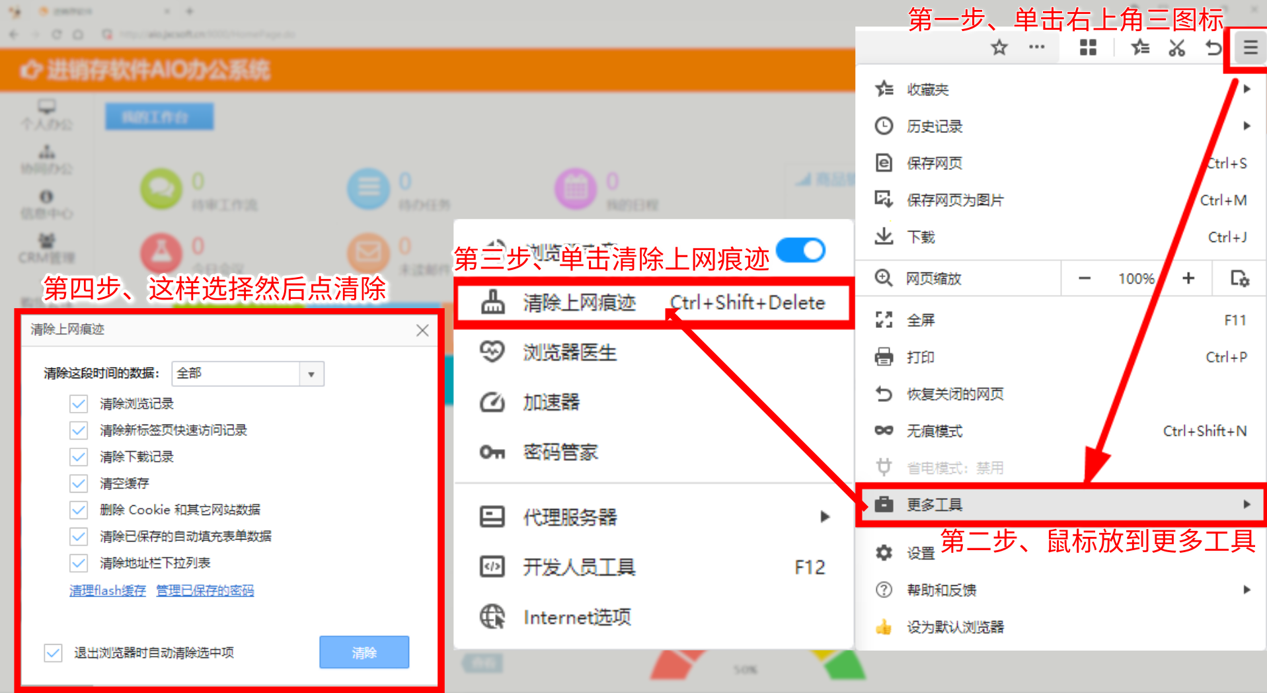Uncheck 清空缓存 checkbox
The height and width of the screenshot is (693, 1267).
click(x=78, y=483)
